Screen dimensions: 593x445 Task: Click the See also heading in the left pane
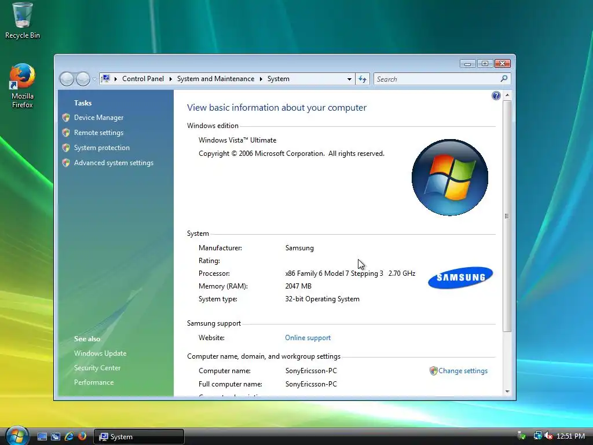pyautogui.click(x=87, y=339)
